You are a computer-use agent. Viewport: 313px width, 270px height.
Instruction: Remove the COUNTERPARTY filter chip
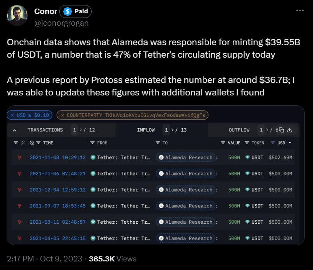(x=62, y=115)
